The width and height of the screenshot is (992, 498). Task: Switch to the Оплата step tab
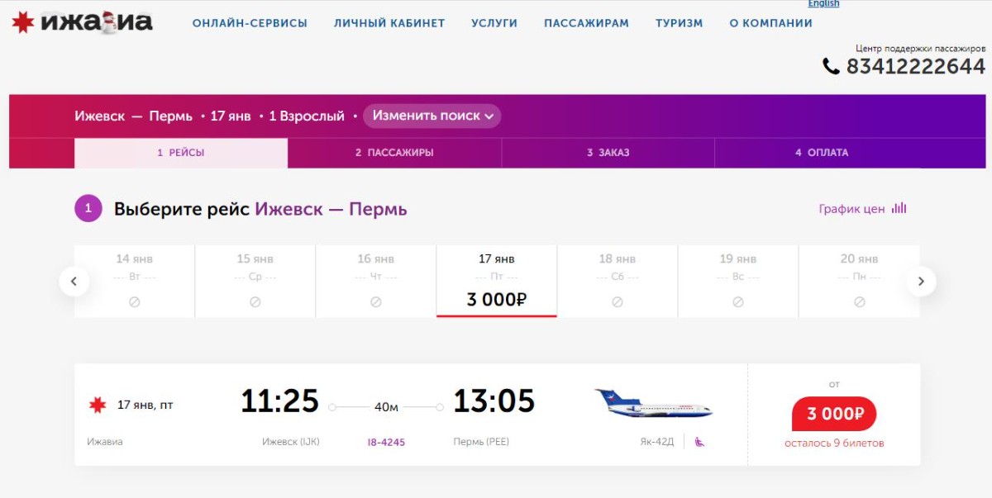pos(821,153)
